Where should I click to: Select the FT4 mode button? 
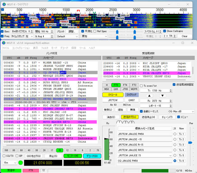[x=125, y=85]
